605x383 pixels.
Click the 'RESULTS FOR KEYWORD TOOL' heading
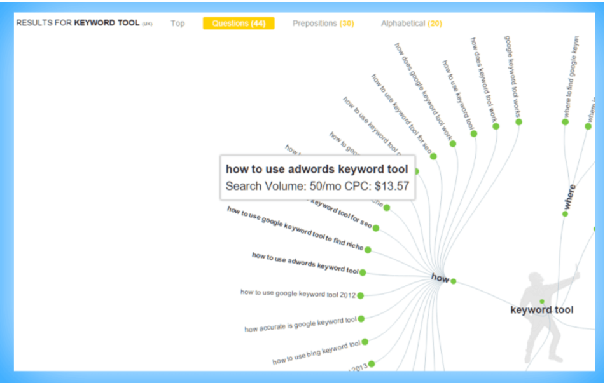[x=78, y=23]
